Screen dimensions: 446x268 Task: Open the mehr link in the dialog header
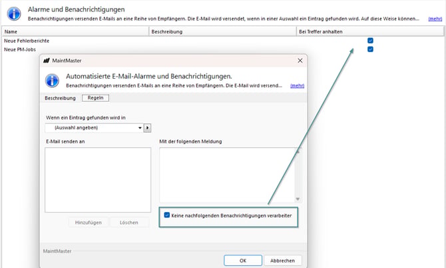(x=298, y=85)
